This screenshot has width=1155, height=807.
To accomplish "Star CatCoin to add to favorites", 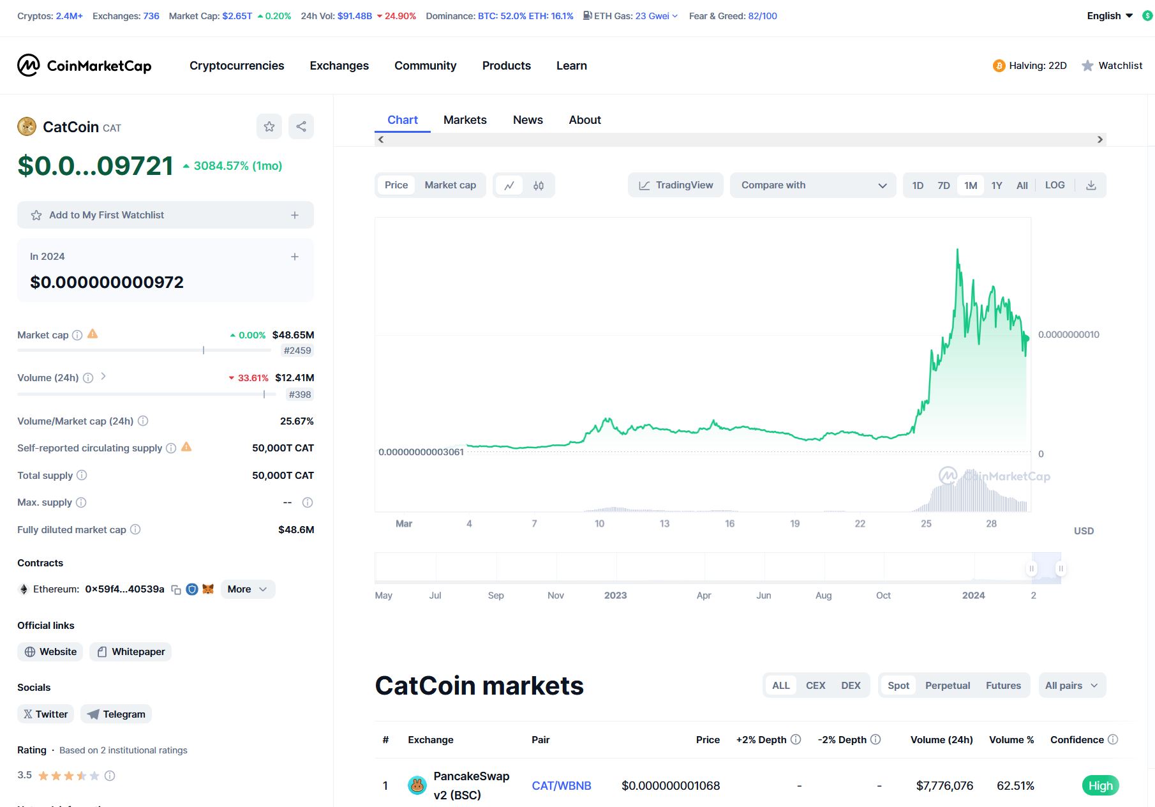I will 269,126.
